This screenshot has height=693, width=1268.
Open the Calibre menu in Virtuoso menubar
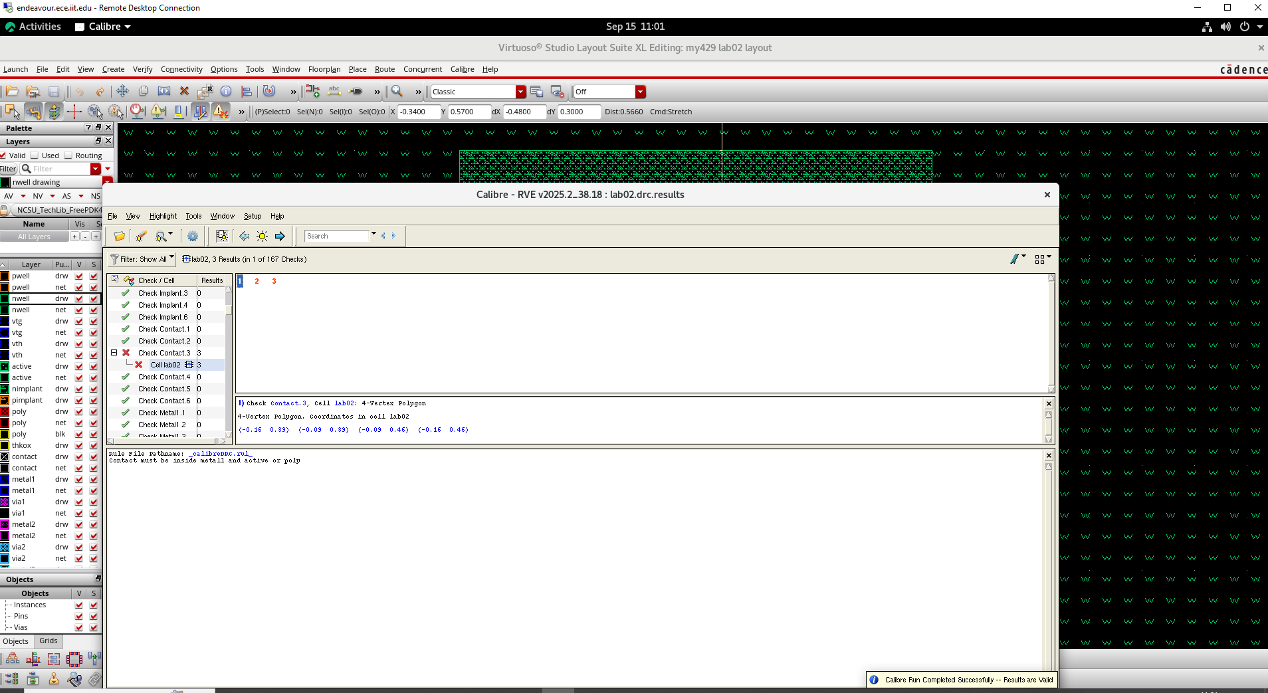(462, 69)
